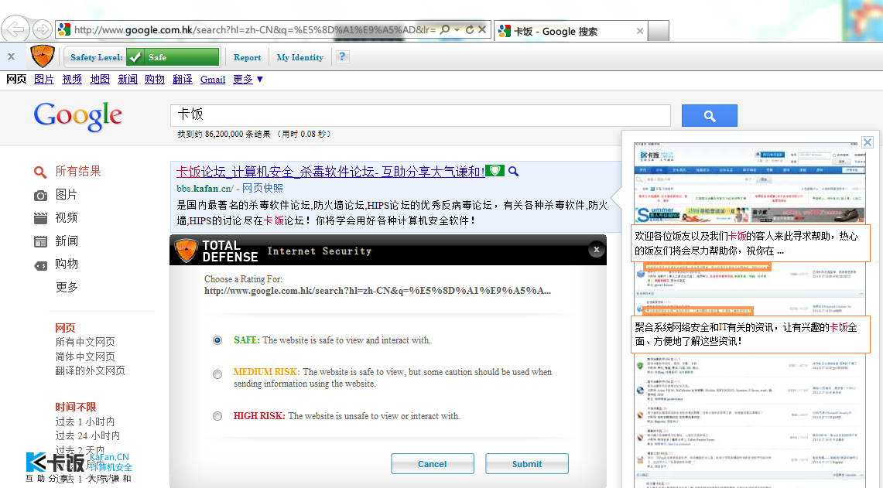Click Cancel in the rating dialog
The width and height of the screenshot is (883, 488).
click(432, 464)
